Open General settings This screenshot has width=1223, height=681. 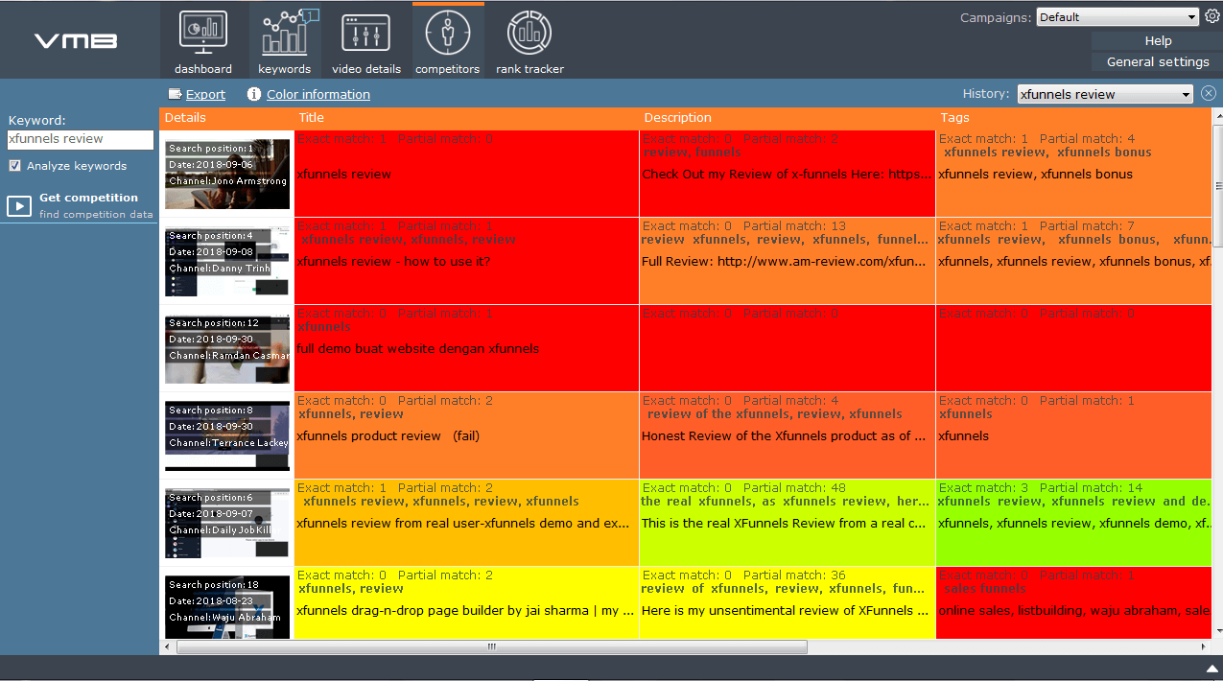point(1157,62)
